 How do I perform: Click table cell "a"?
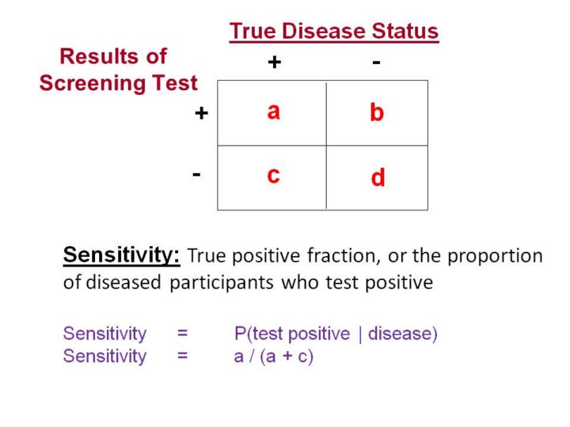click(273, 111)
